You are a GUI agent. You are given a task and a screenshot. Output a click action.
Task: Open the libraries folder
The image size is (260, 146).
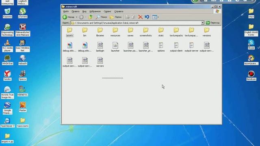100,32
